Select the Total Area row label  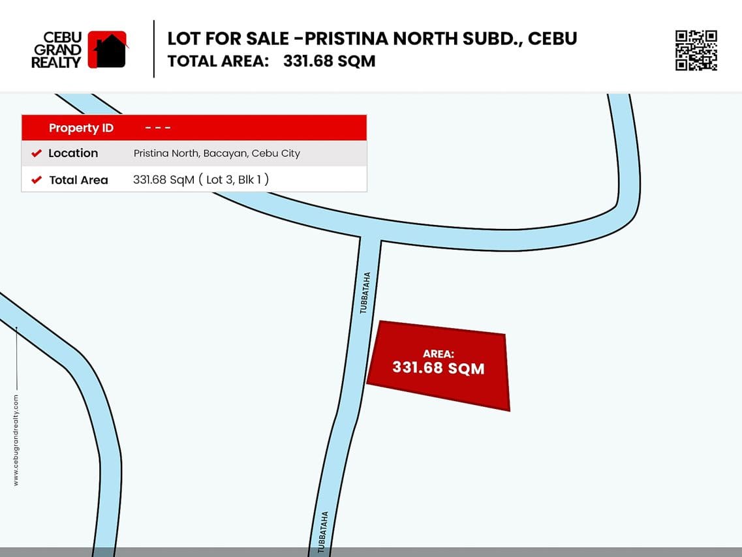[x=78, y=180]
